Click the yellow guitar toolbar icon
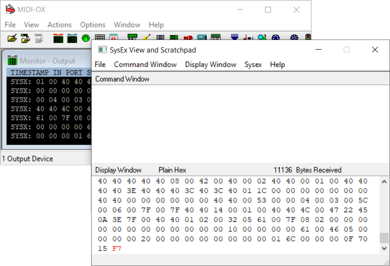The image size is (390, 266). (x=147, y=37)
